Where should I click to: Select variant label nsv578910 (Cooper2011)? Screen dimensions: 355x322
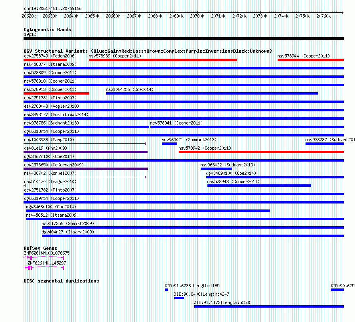(x=50, y=81)
